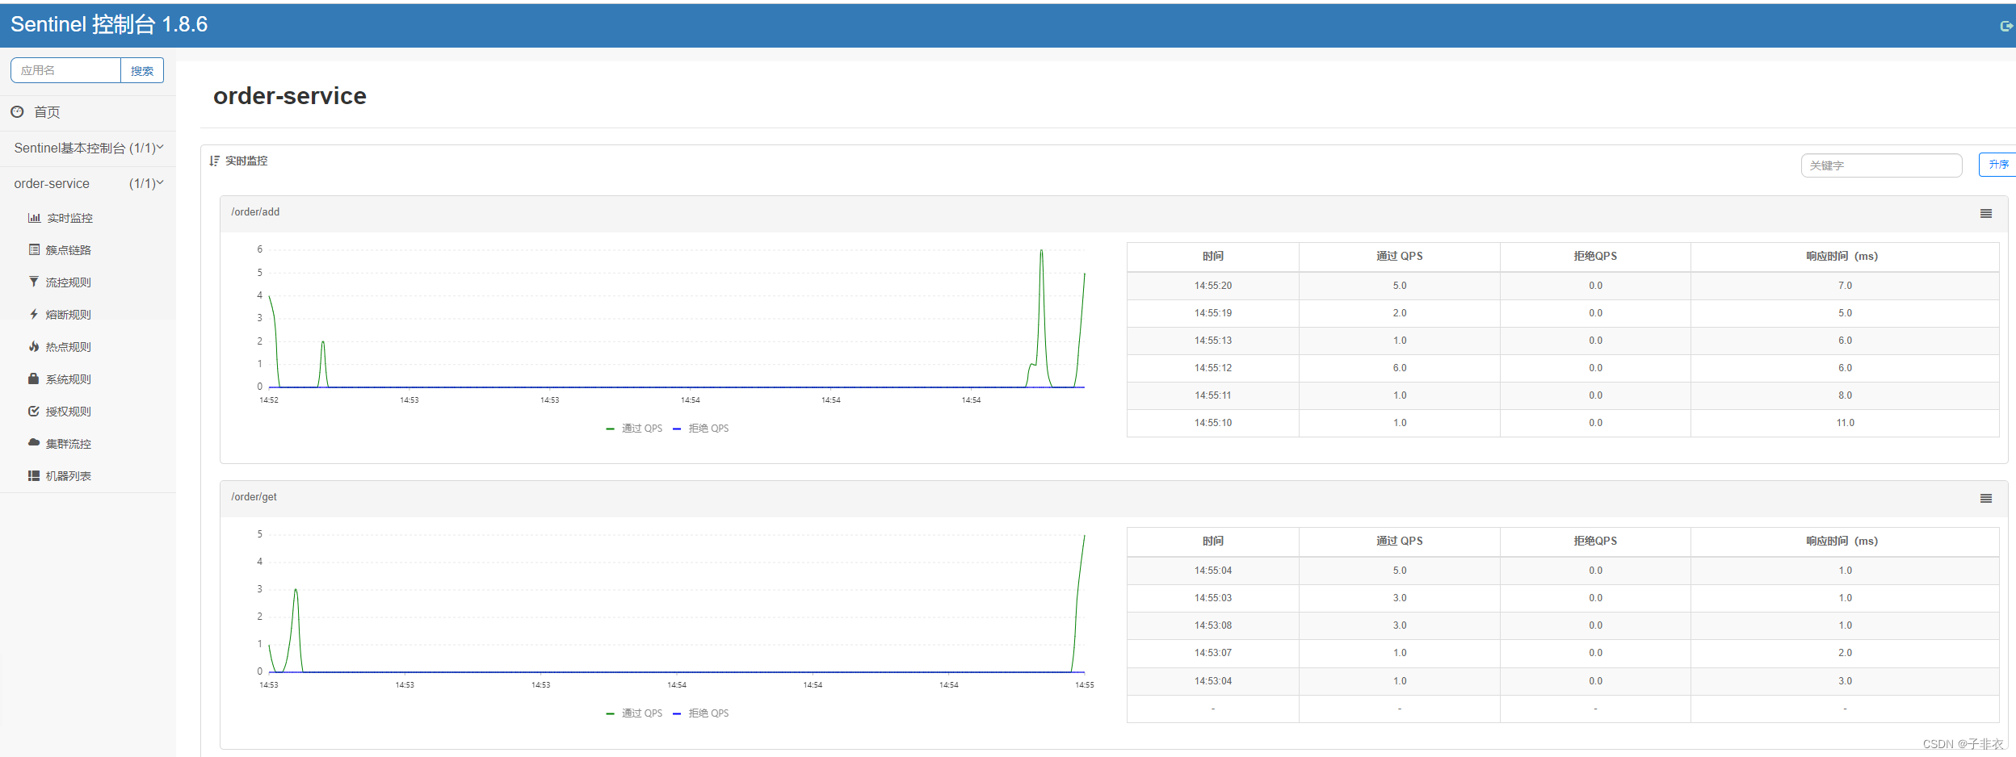This screenshot has width=2016, height=757.
Task: Toggle 通过 QPS legend in /order/add chart
Action: 634,429
